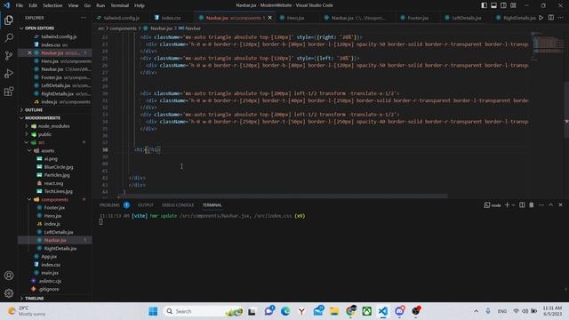Click the Windows Start button
The image size is (569, 320).
153,311
